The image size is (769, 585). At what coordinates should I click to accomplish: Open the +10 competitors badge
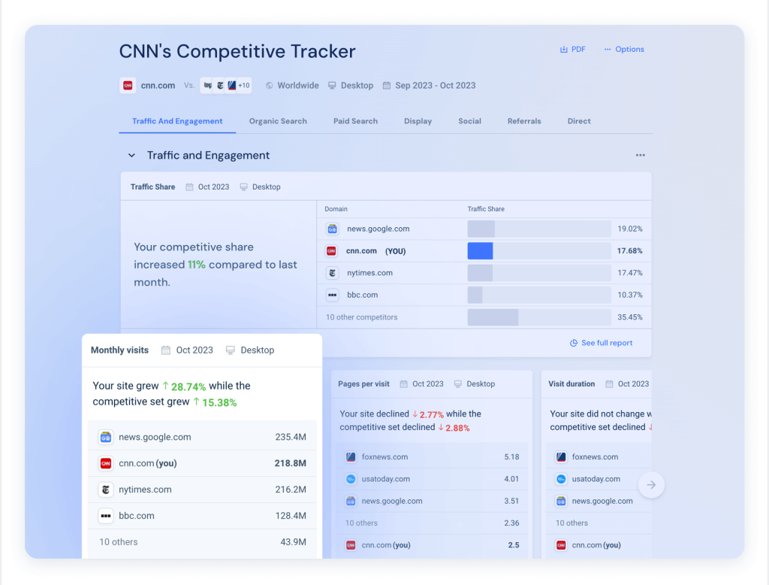[243, 85]
